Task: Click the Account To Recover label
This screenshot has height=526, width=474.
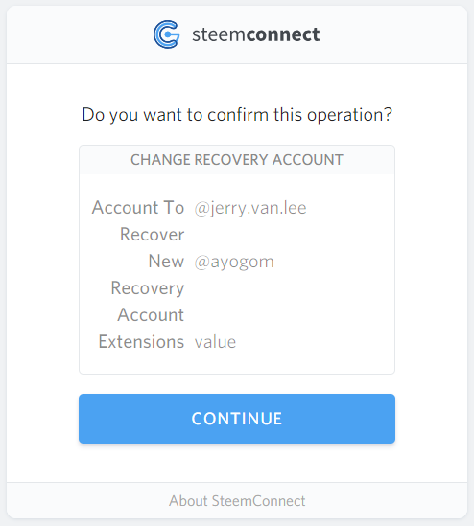Action: tap(138, 220)
